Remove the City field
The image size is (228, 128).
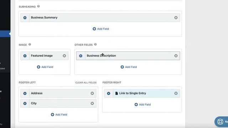pyautogui.click(x=92, y=103)
